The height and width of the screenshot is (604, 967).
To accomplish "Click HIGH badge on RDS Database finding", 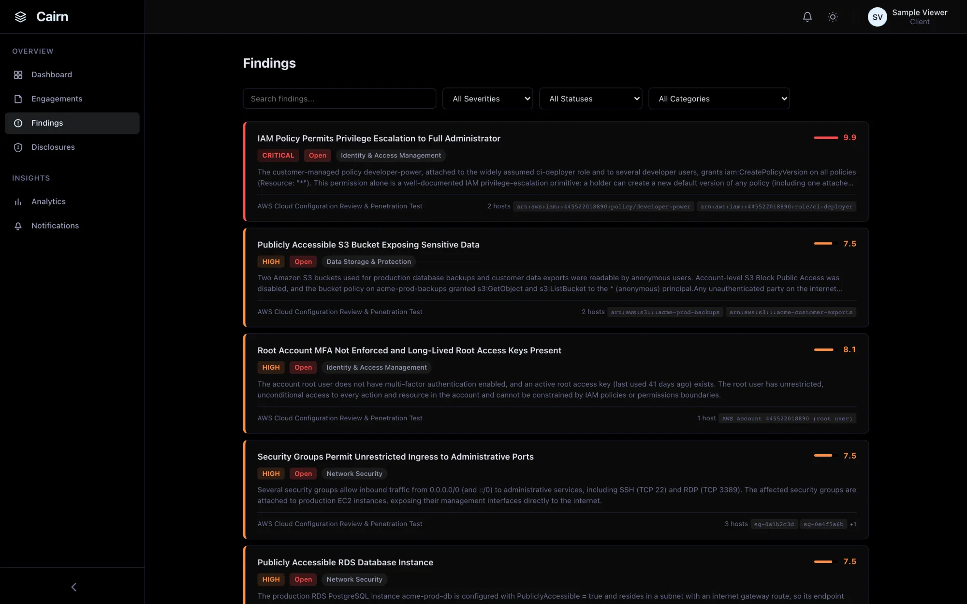I will tap(271, 580).
